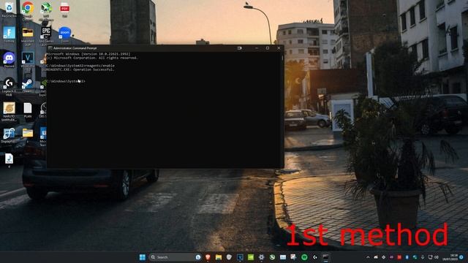Open the Windows Start menu
468x263 pixels.
tap(143, 257)
